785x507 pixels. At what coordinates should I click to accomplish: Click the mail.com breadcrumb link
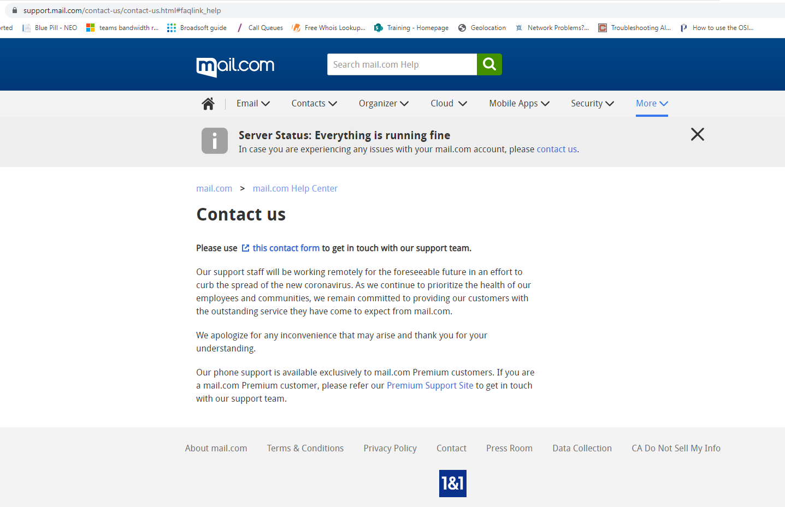tap(214, 188)
